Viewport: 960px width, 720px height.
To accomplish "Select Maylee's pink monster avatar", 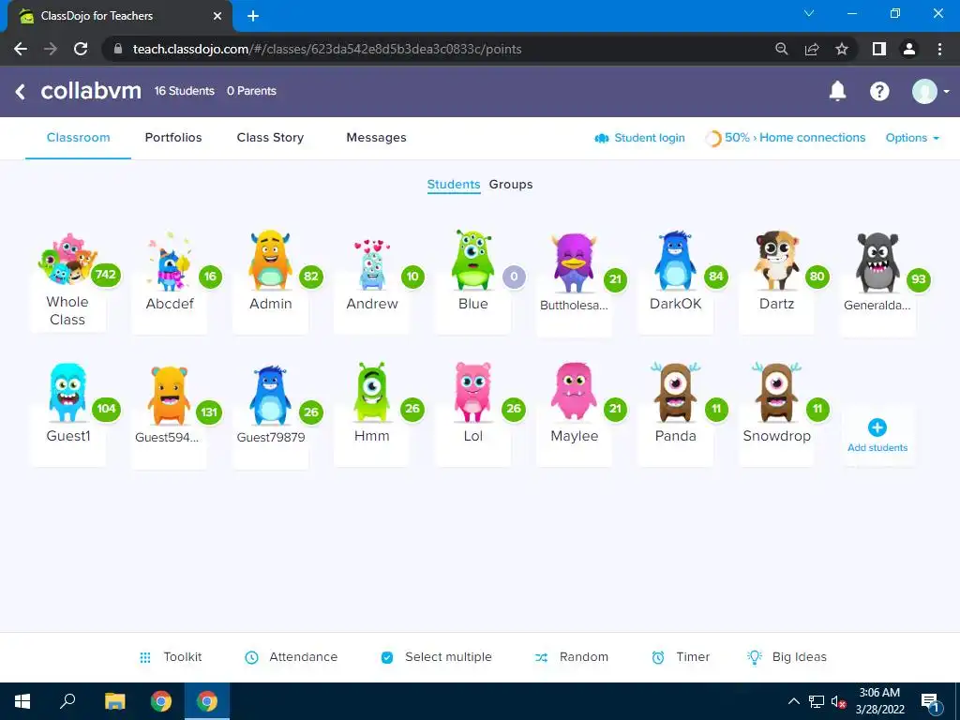I will coord(574,391).
